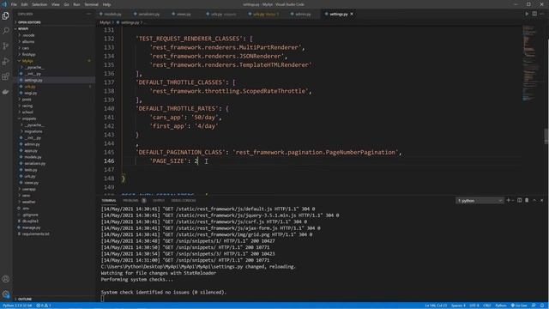The width and height of the screenshot is (549, 309).
Task: Switch to the Problems panel tab
Action: [x=134, y=200]
